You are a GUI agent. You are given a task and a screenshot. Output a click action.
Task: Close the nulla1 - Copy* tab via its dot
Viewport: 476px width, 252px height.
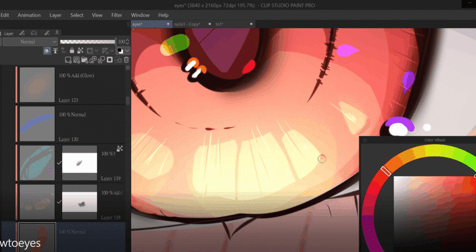209,24
